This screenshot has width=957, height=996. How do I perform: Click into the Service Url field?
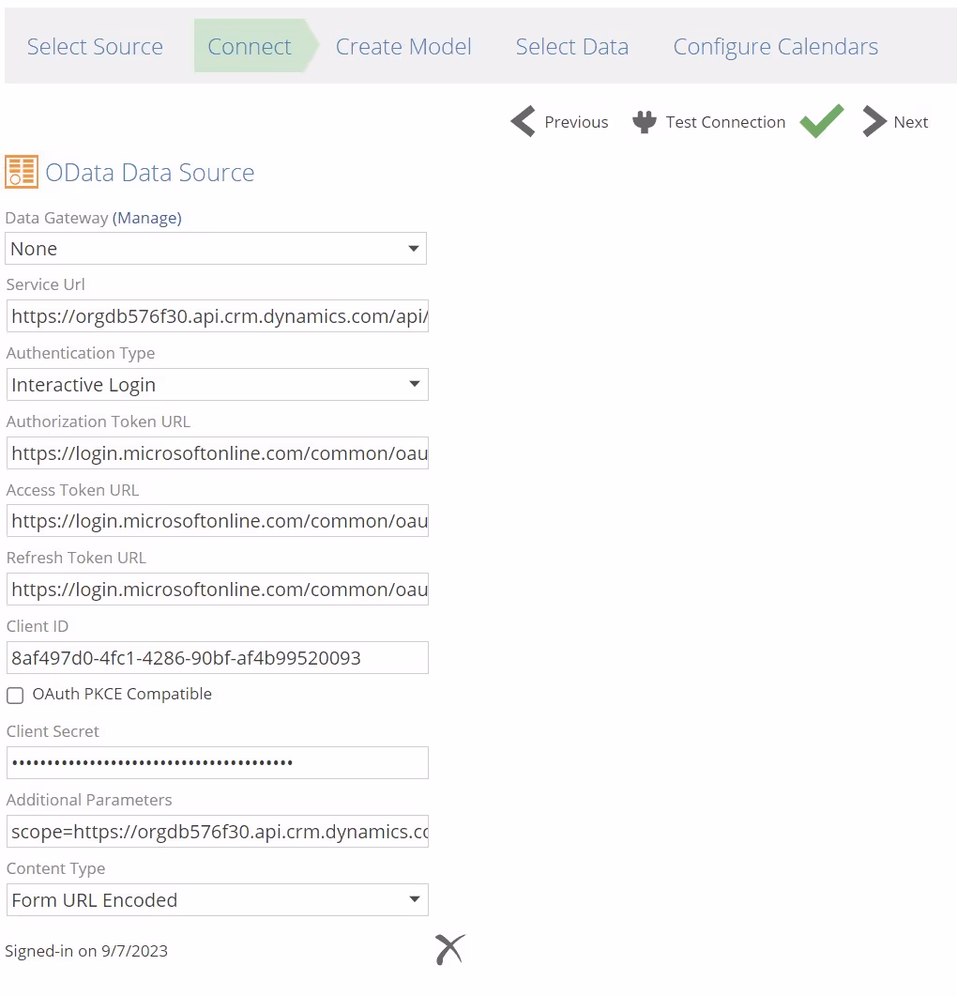coord(217,317)
